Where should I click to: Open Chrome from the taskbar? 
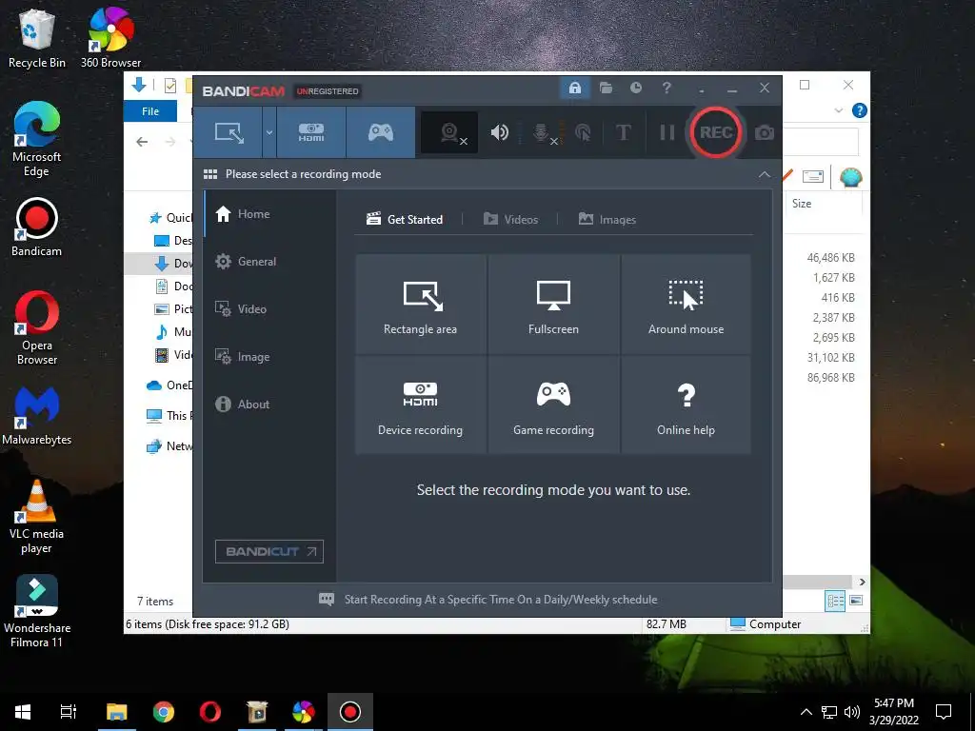[x=164, y=712]
